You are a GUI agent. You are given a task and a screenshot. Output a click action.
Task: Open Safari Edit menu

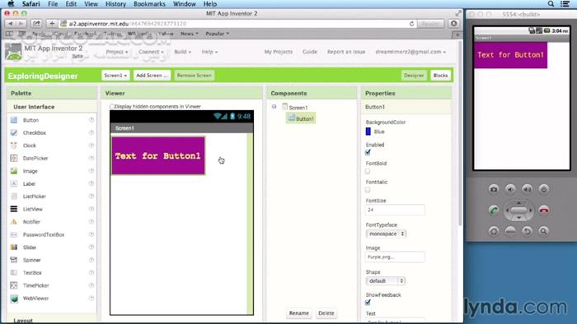[x=71, y=3]
